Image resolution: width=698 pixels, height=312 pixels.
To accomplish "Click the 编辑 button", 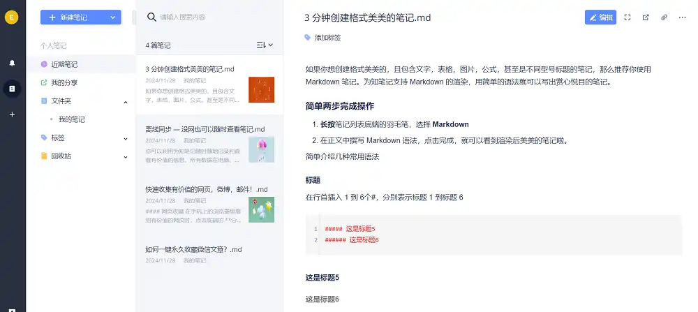I will pos(600,17).
